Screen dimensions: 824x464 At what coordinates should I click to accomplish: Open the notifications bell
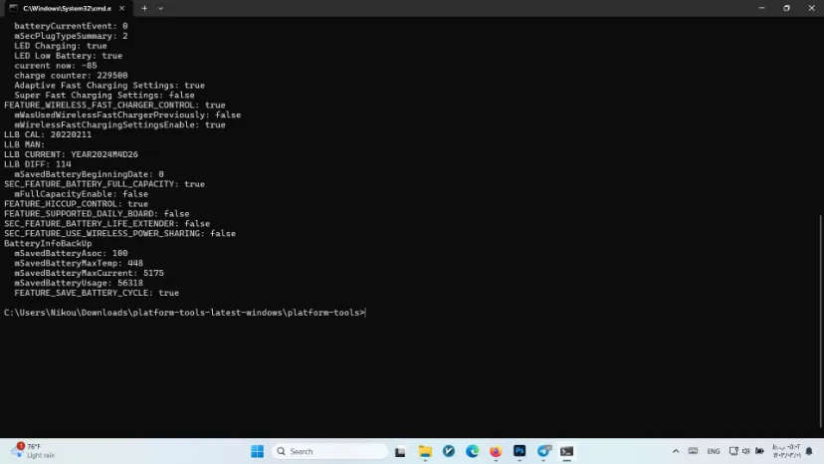tap(810, 451)
